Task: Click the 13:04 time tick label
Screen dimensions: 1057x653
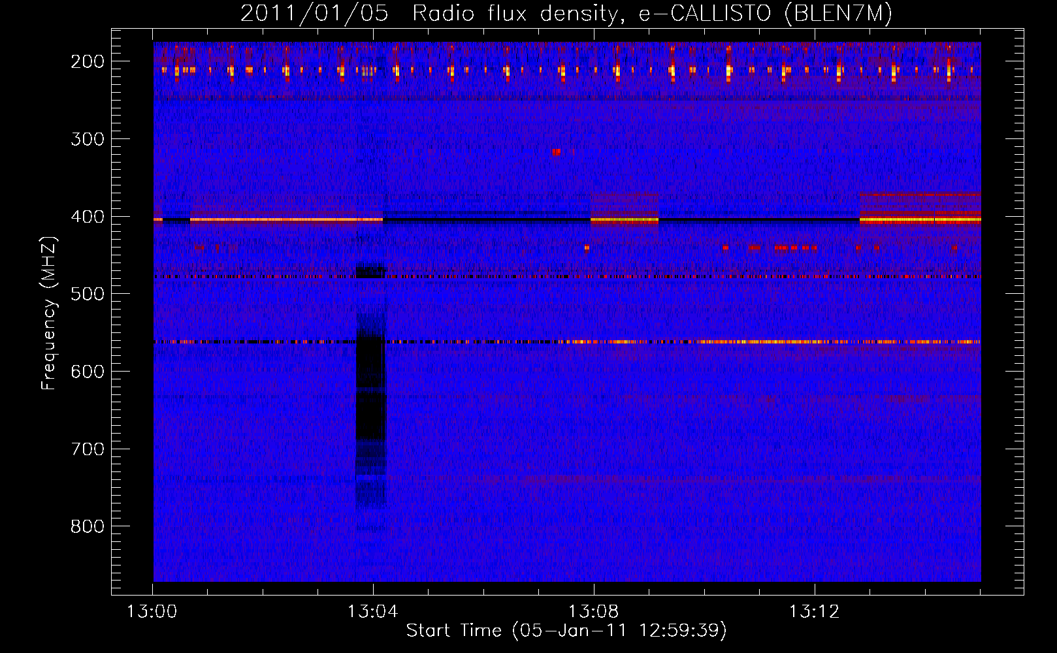Action: pos(372,612)
